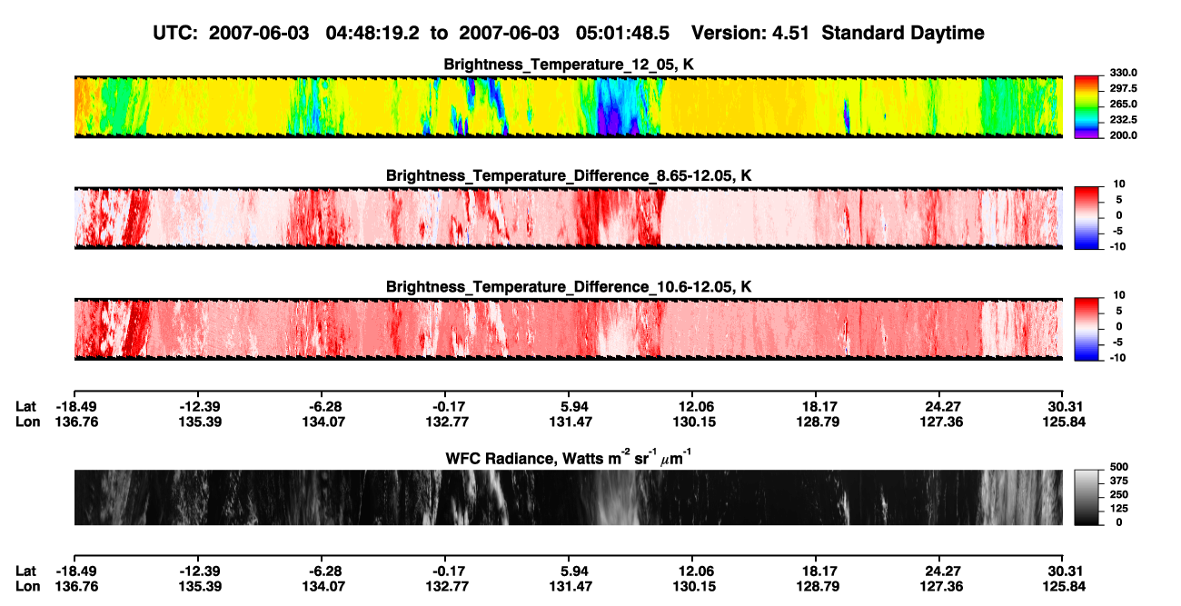Click the 'Brightness_Temperature_12_05, K' panel title
This screenshot has height=606, width=1181.
(569, 65)
